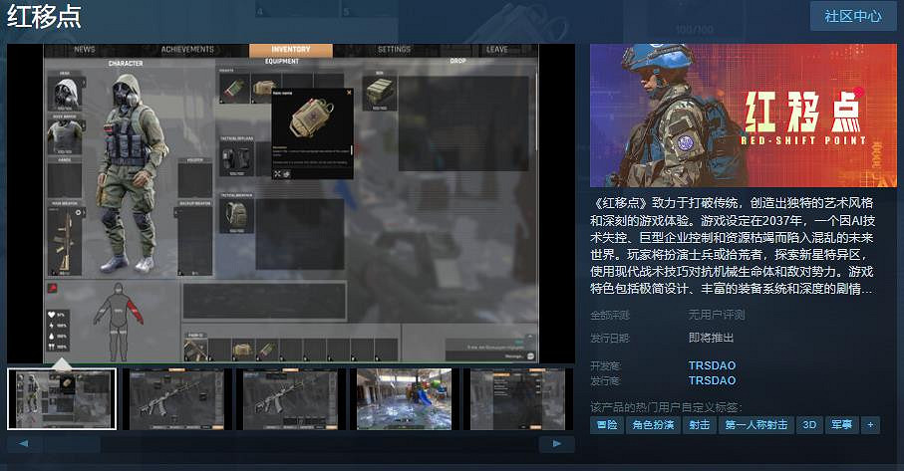Select the second rifle screenshot thumbnail
This screenshot has width=904, height=471.
pos(290,398)
